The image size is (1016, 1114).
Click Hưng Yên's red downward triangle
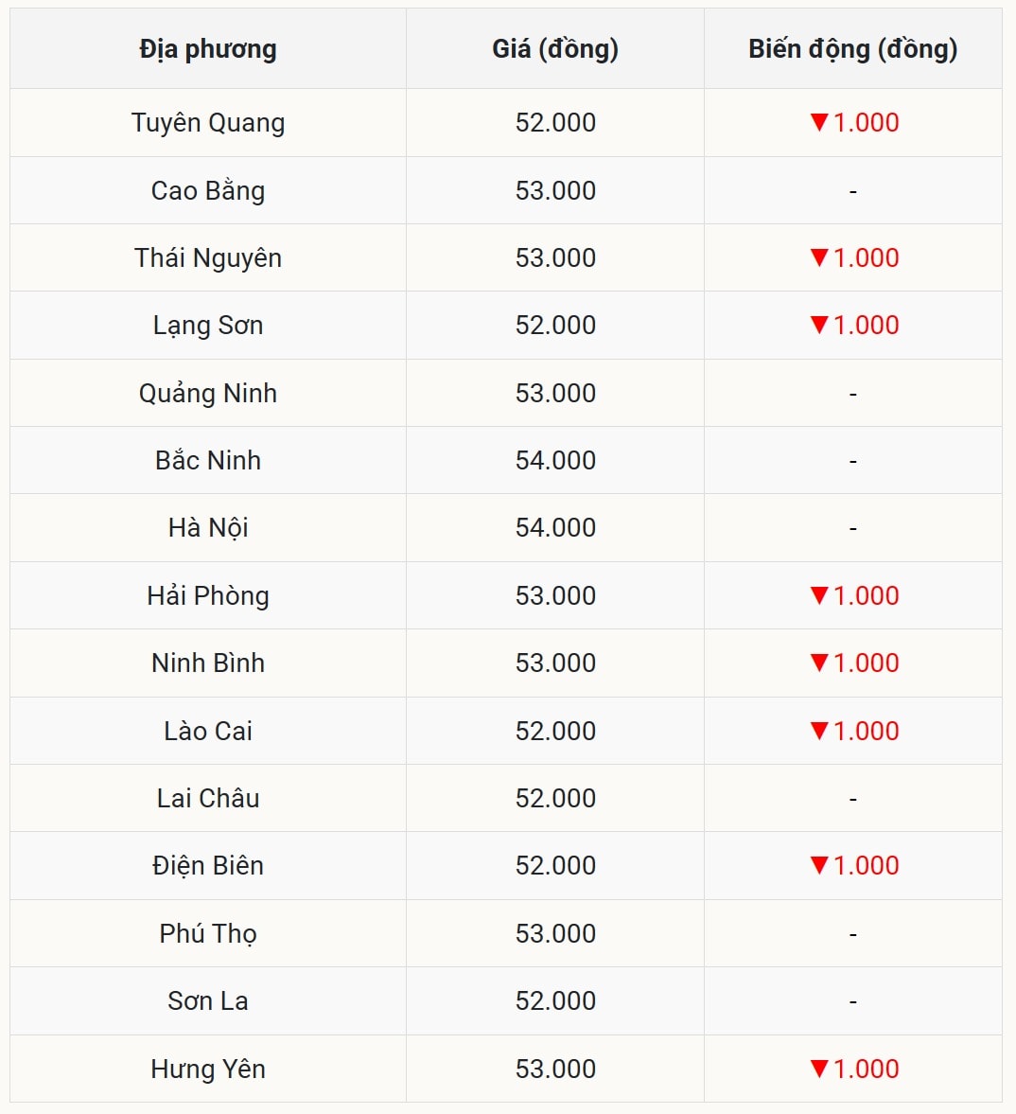click(819, 1069)
